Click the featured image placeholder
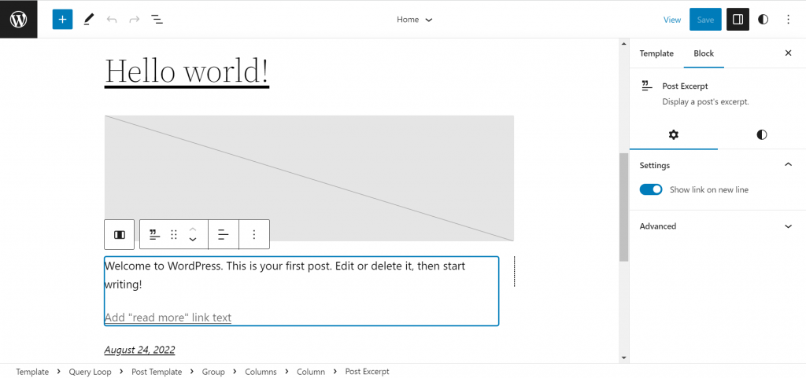Viewport: 806px width, 378px height. (309, 178)
